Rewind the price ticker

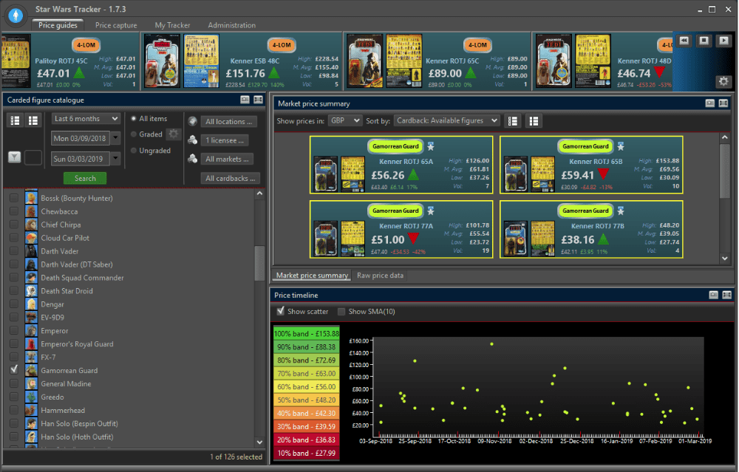[x=684, y=41]
